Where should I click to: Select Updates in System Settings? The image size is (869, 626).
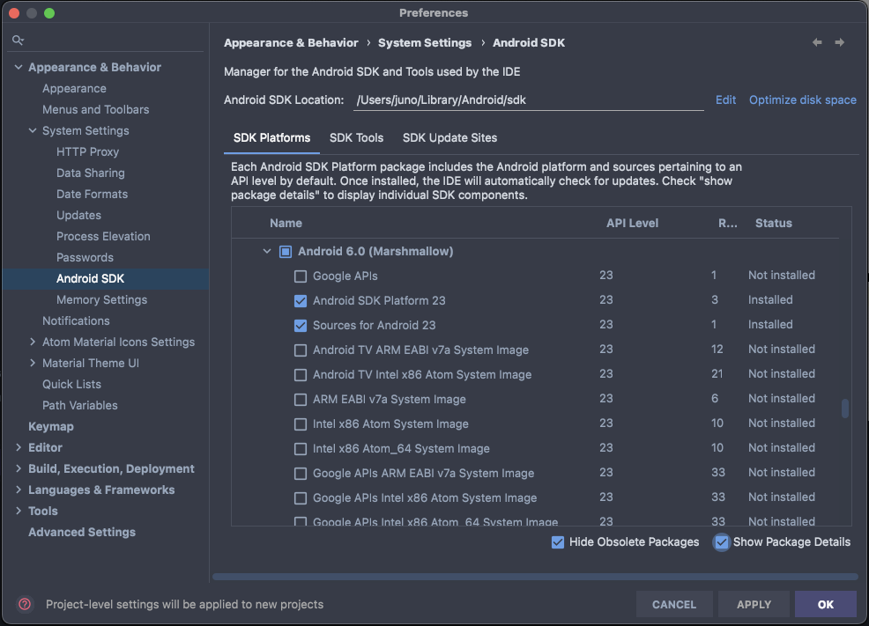tap(78, 216)
